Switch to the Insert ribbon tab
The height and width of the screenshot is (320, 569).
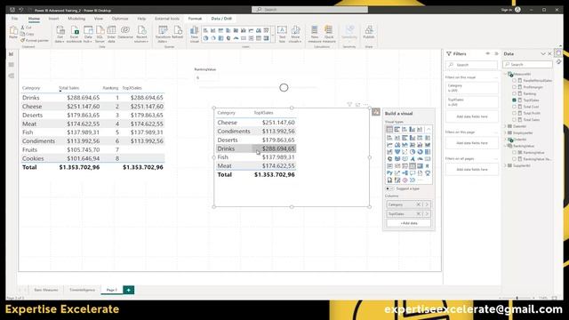coord(53,19)
